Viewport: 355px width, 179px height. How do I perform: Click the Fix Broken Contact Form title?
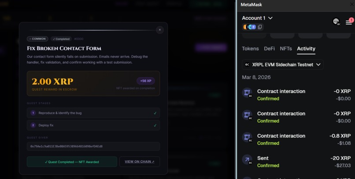(64, 48)
